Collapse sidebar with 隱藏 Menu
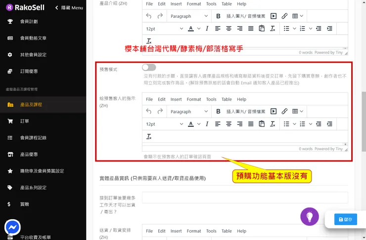 69,8
